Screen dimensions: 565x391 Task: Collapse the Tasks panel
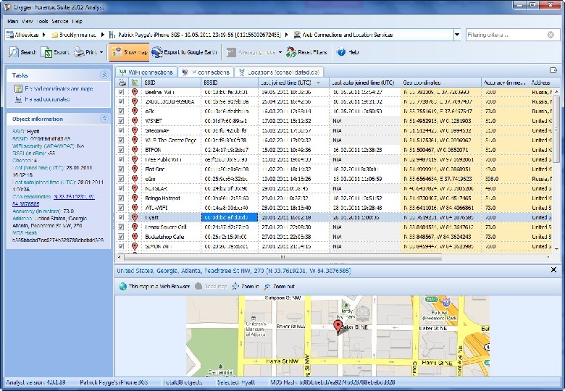tap(105, 75)
